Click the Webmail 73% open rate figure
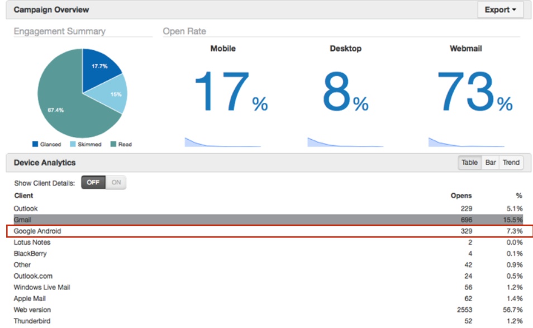The width and height of the screenshot is (533, 328). pos(475,91)
